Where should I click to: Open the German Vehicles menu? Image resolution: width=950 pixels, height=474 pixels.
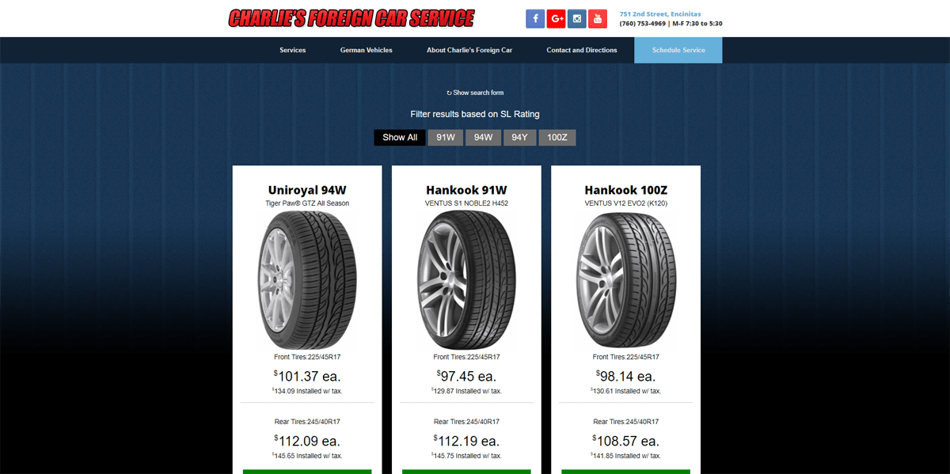(367, 50)
